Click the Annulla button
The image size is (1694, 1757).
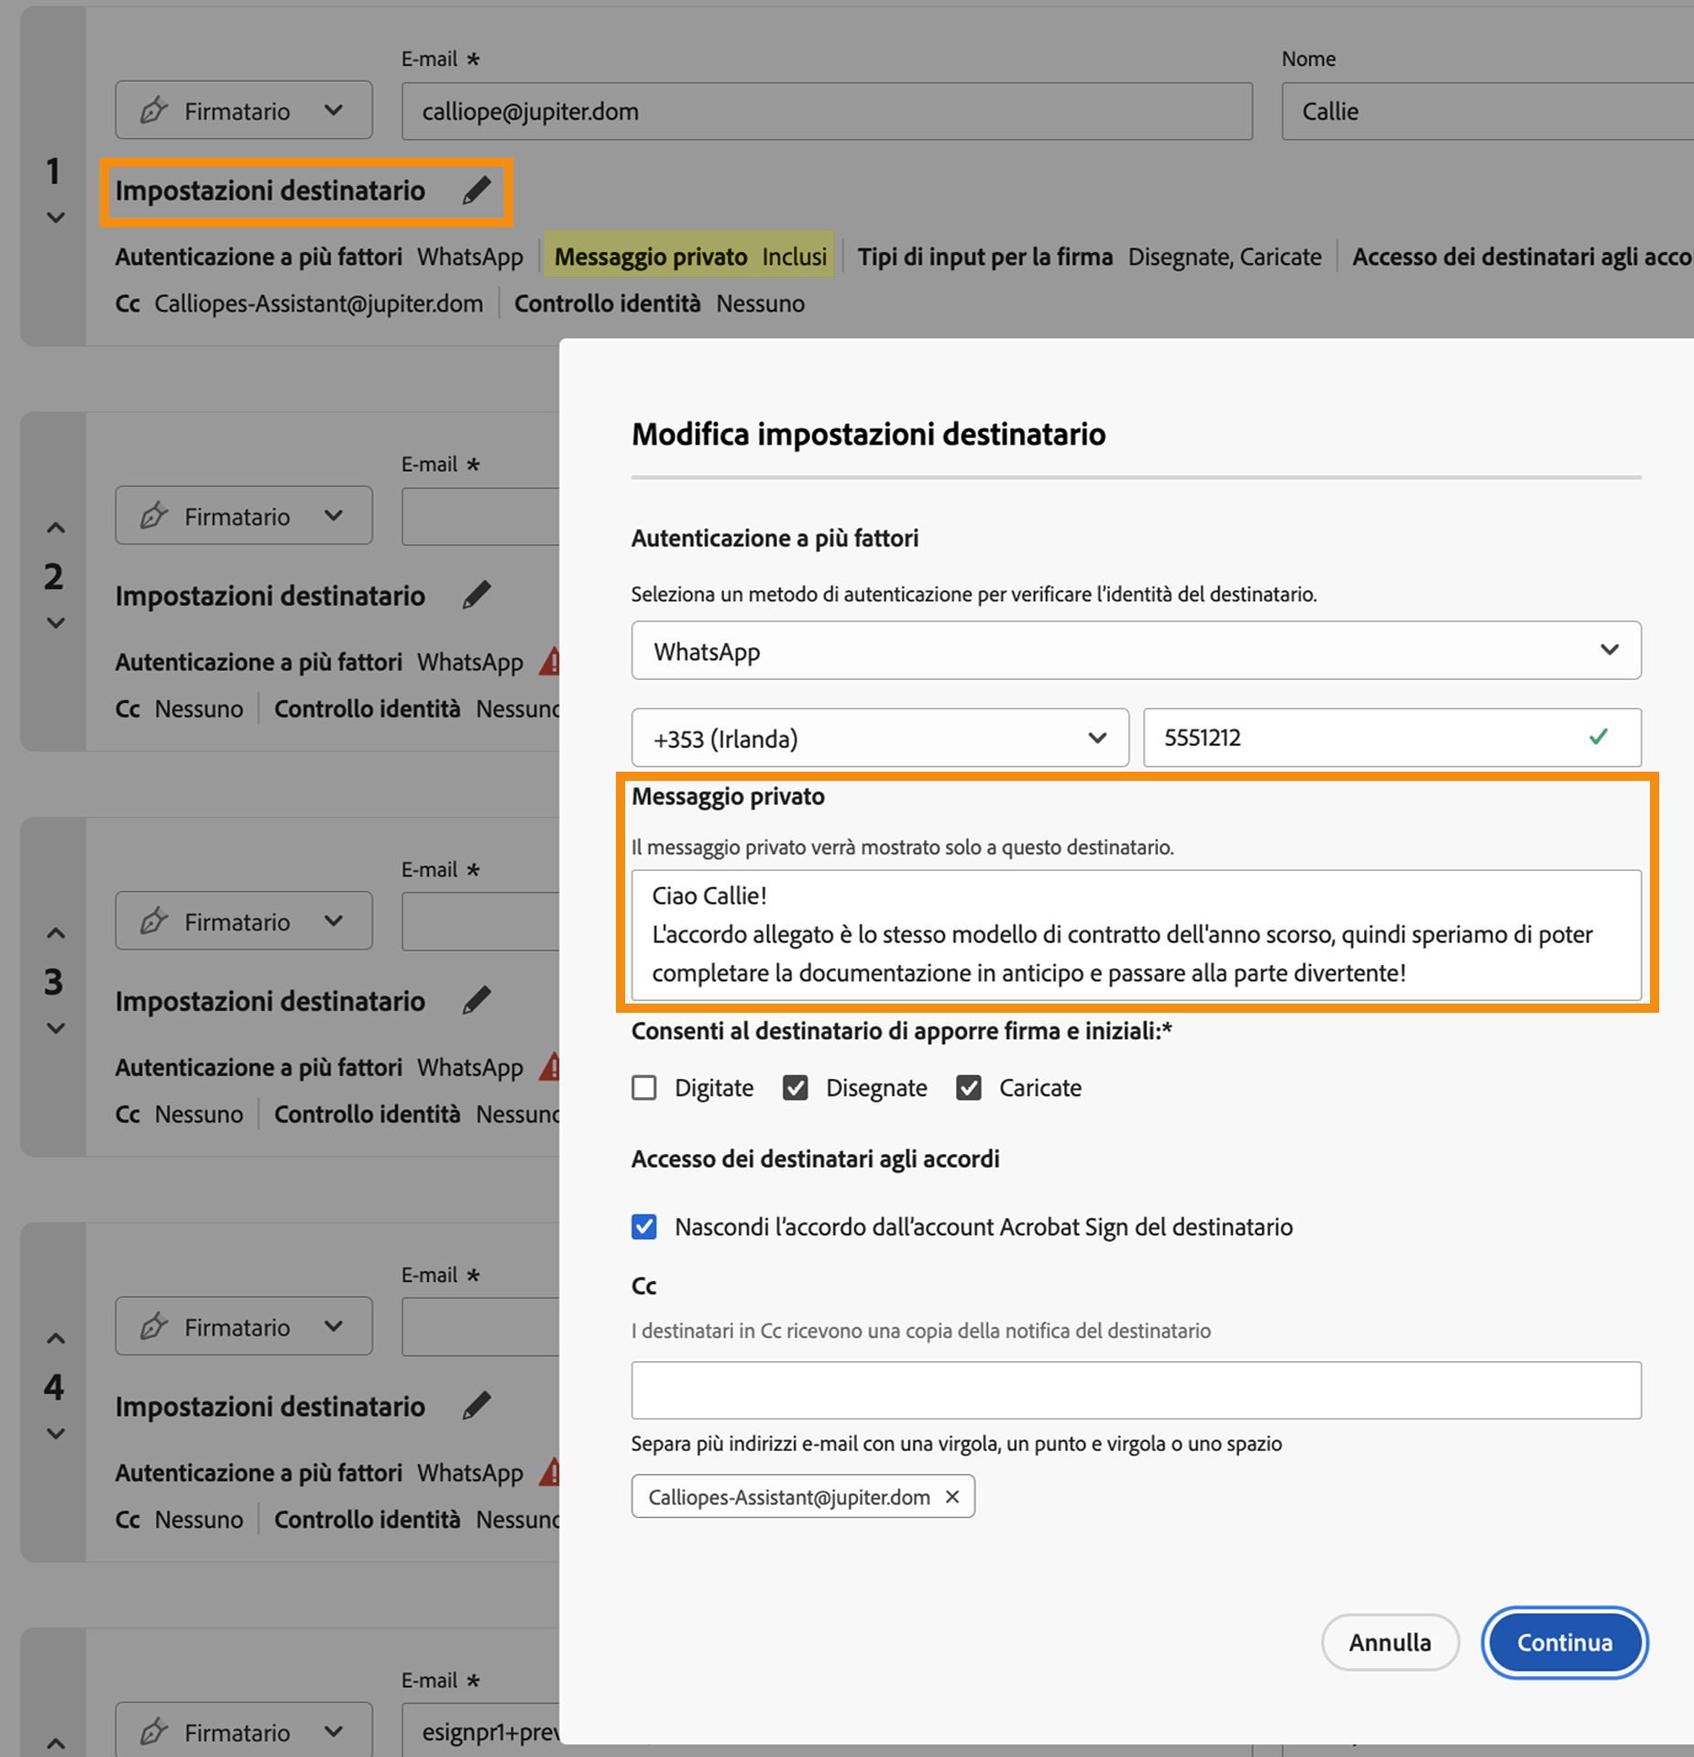1390,1642
